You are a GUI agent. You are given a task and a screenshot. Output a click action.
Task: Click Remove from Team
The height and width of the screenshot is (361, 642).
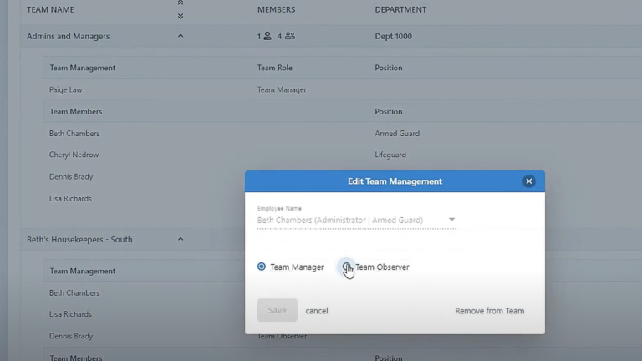click(489, 311)
